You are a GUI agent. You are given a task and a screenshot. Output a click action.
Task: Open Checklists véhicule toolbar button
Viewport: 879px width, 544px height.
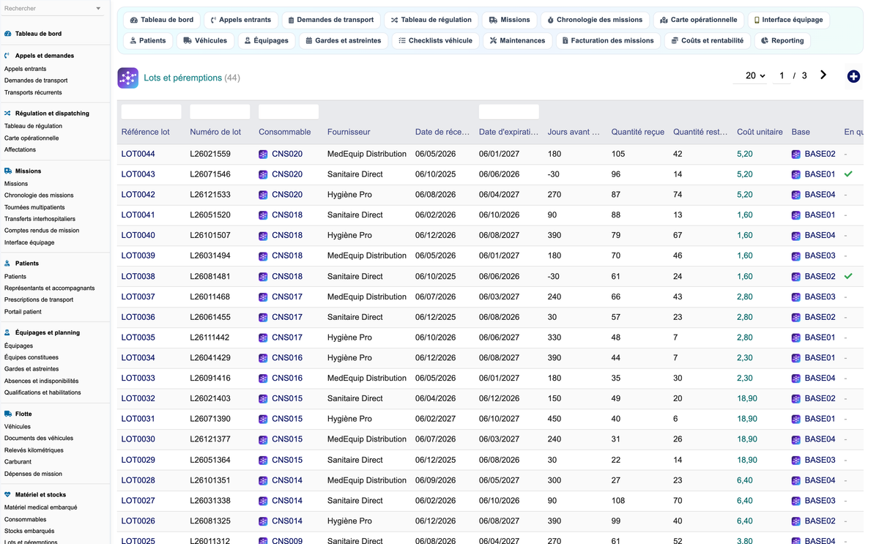pos(435,40)
